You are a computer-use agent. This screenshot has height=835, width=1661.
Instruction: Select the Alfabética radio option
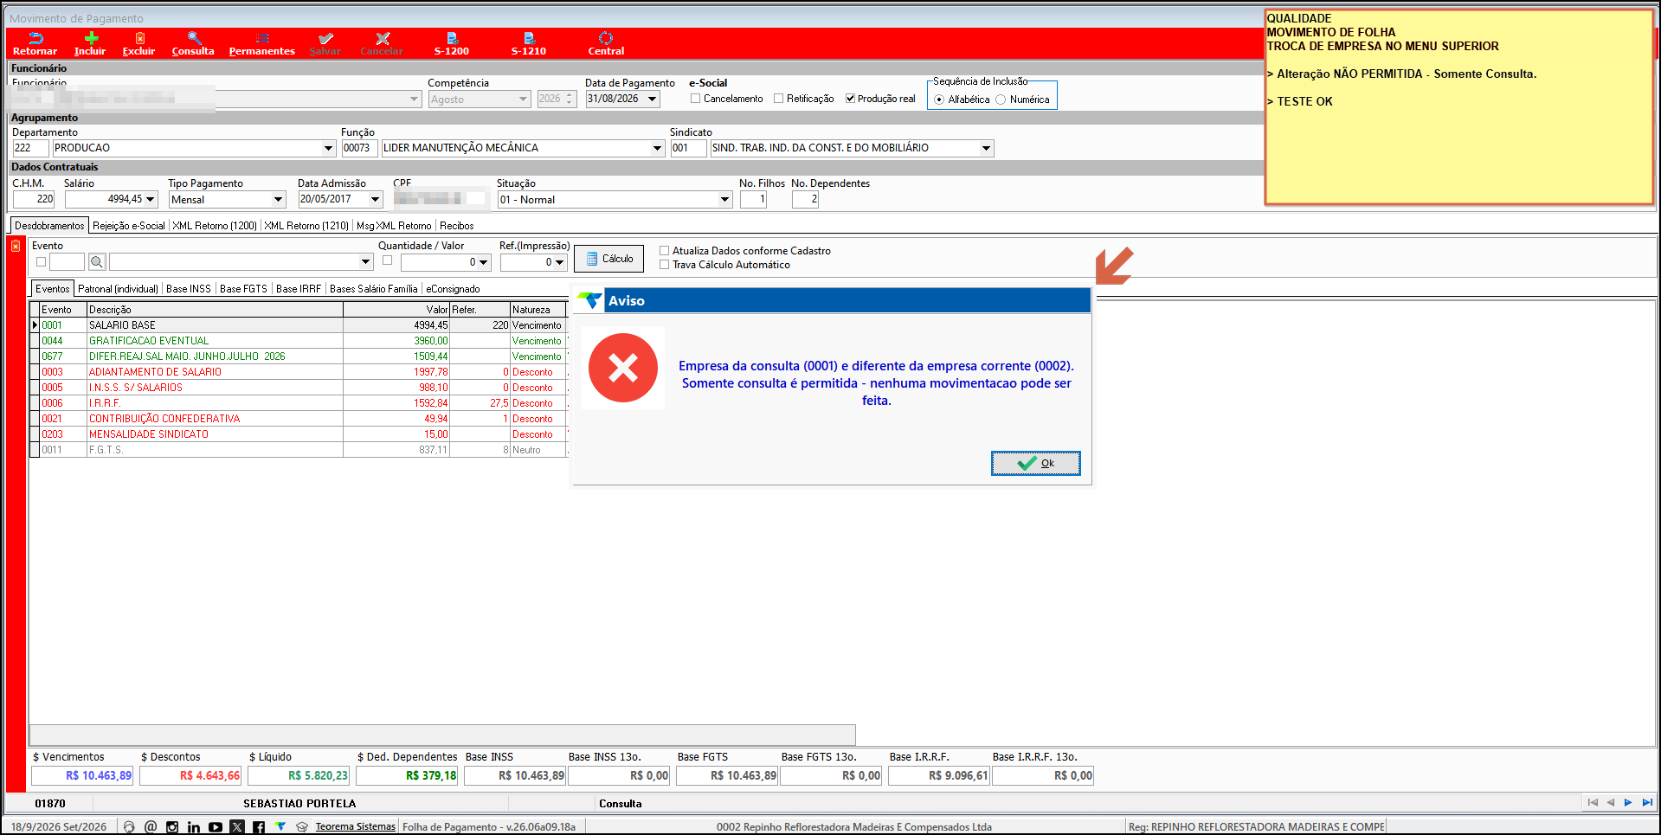click(x=939, y=100)
